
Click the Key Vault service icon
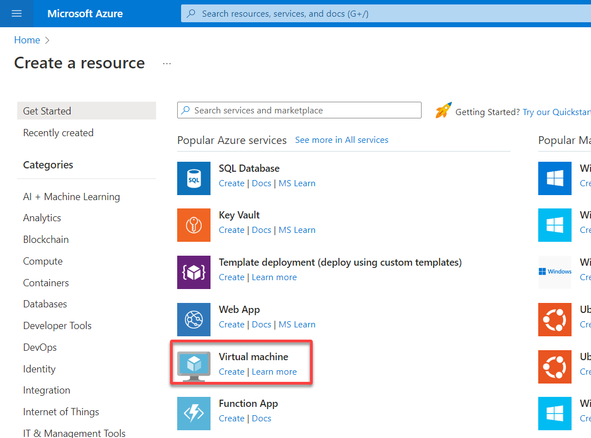pyautogui.click(x=194, y=225)
